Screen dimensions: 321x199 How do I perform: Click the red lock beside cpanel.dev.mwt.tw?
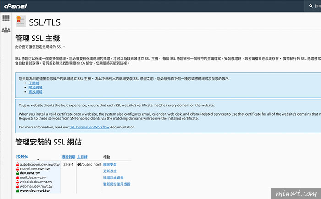click(17, 169)
